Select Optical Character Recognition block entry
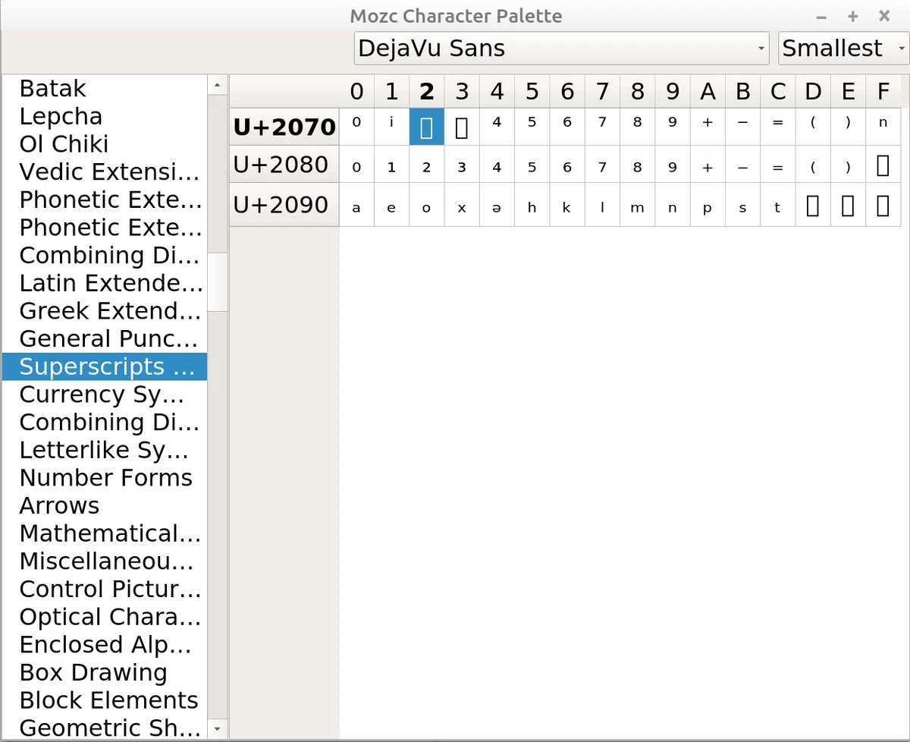Screen dimensions: 910x742 [105, 617]
